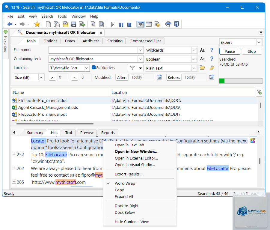This screenshot has height=230, width=270.
Task: Switch to the Compressed Files tab
Action: click(x=146, y=41)
